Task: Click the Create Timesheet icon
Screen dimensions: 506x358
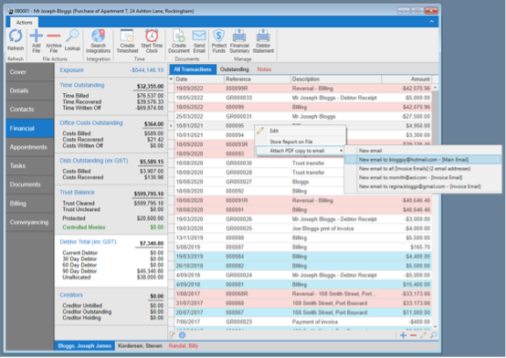Action: tap(127, 36)
